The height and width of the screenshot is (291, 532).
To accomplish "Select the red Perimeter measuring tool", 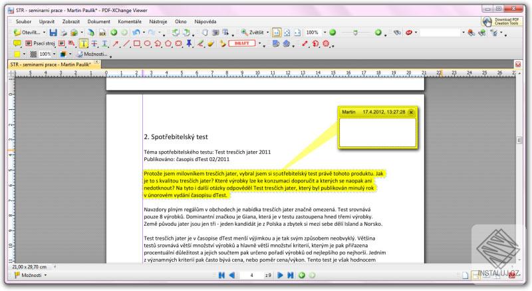I will [x=315, y=43].
